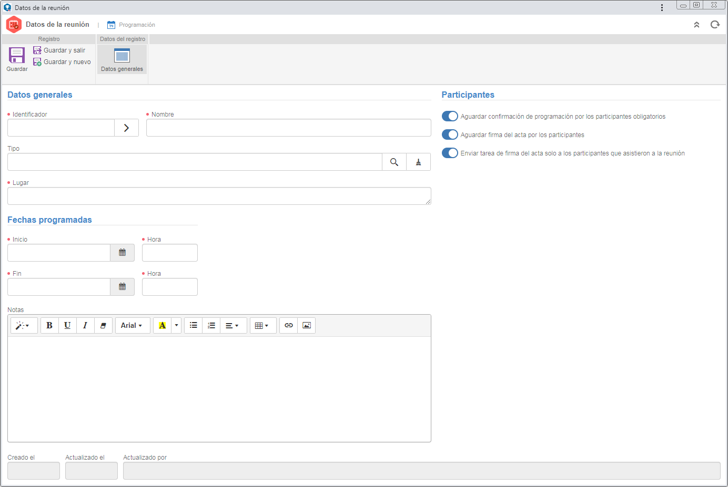Click the window title app icon
This screenshot has width=728, height=487.
click(7, 7)
